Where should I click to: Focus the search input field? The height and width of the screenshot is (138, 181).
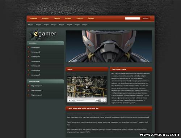[x=132, y=18]
